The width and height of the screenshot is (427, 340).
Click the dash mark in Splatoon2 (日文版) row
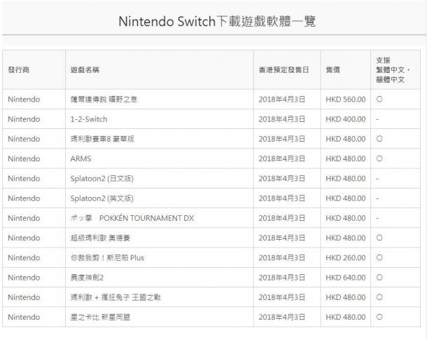pos(377,179)
